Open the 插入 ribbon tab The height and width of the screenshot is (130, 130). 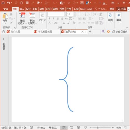tap(22, 9)
